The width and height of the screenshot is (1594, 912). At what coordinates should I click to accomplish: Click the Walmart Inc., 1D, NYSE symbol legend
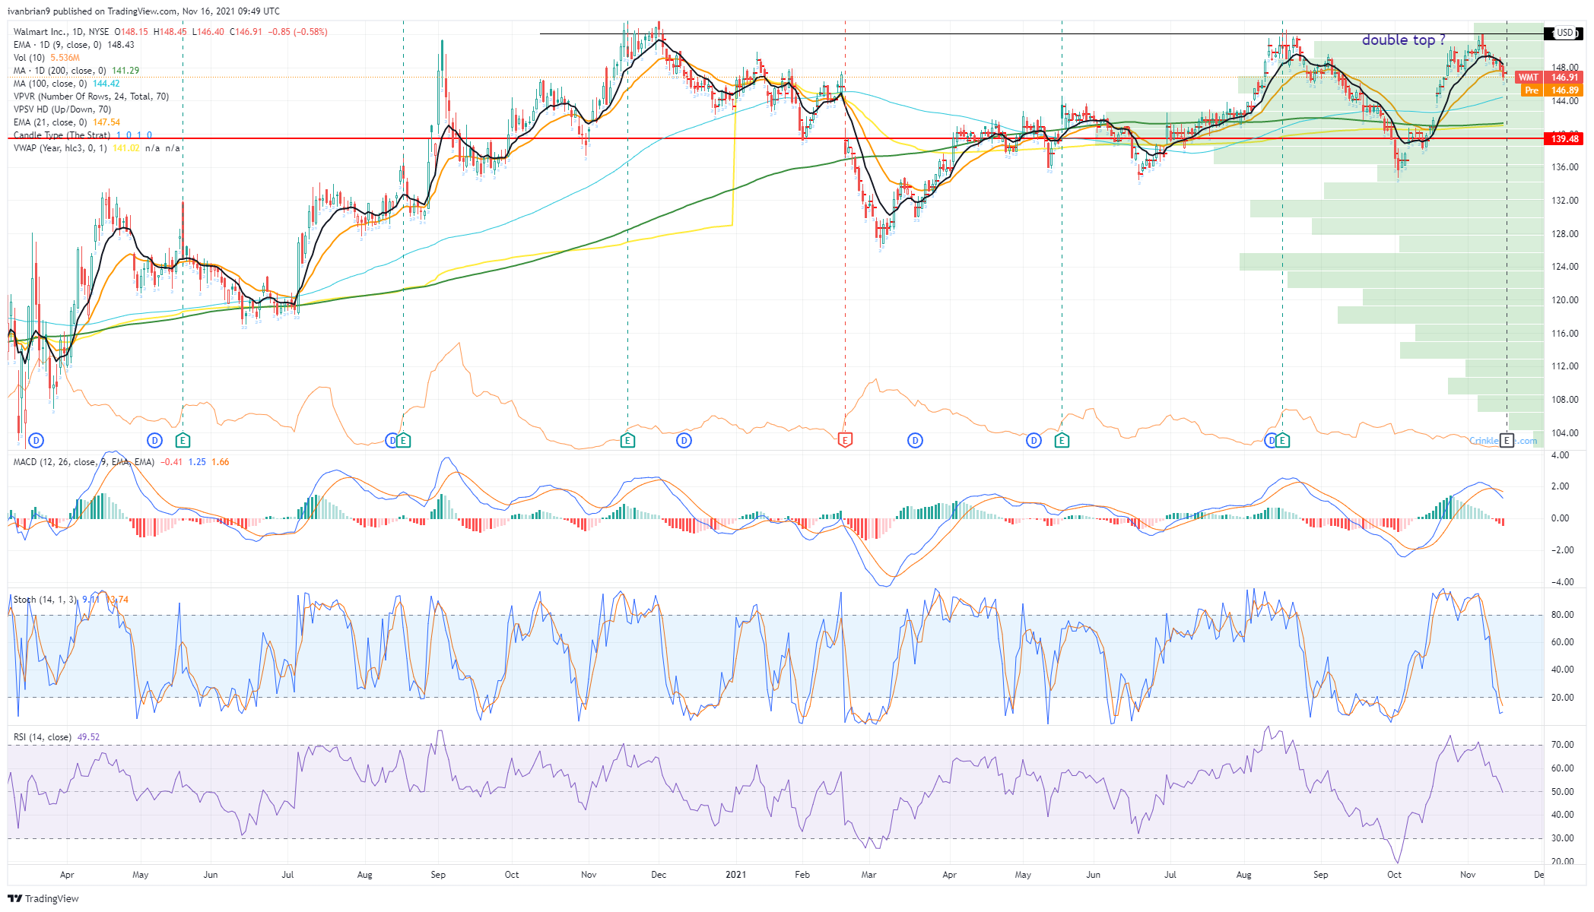tap(62, 32)
